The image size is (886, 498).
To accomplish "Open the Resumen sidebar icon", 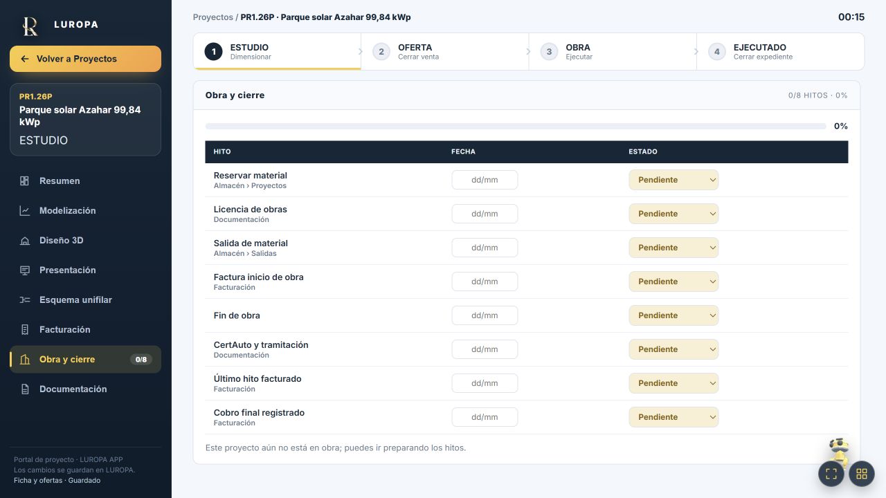I will (25, 181).
